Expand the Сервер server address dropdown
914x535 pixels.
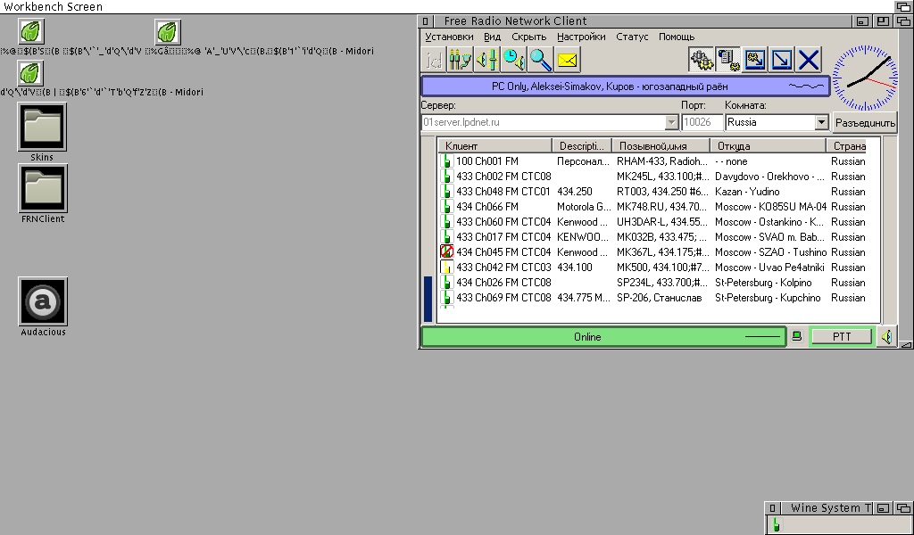tap(671, 122)
